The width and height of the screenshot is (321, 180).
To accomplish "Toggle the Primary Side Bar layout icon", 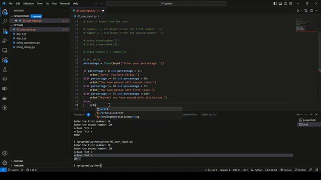I will point(275,3).
